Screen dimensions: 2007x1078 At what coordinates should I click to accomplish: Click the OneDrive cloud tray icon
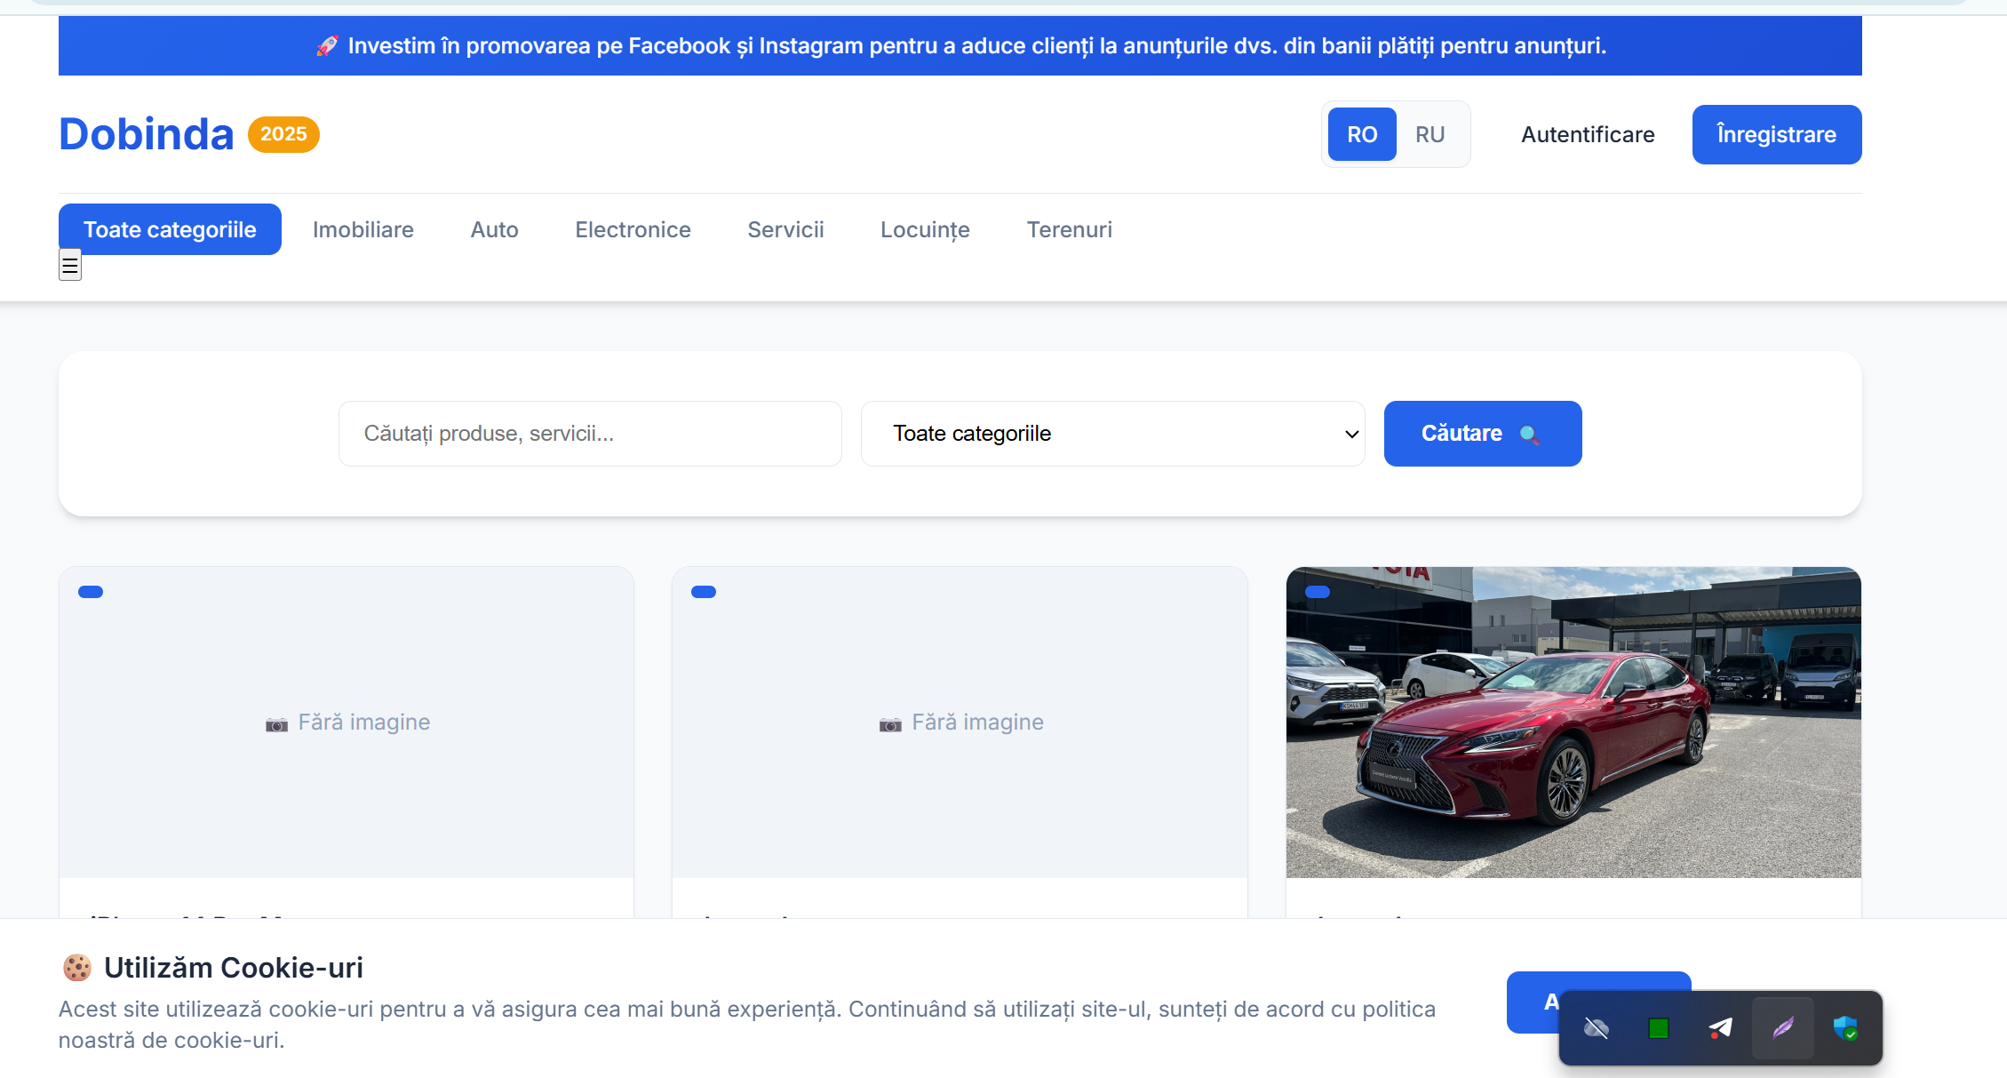(x=1596, y=1028)
